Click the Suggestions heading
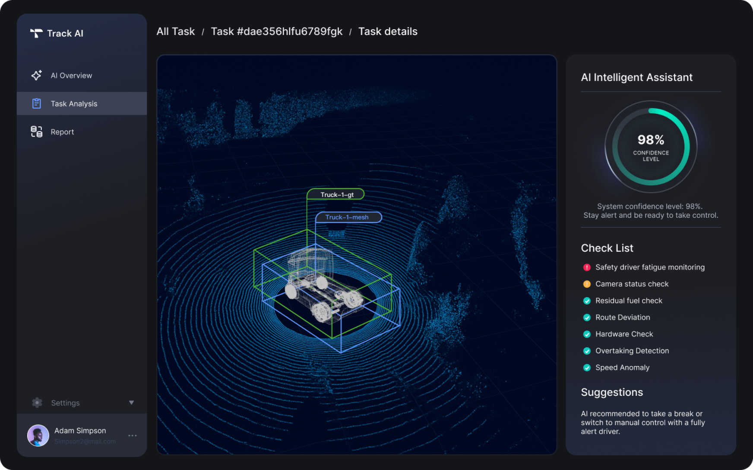Screen dimensions: 753x470 pos(612,392)
